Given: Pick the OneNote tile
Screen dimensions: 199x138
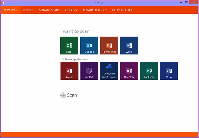Looking at the screenshot, I should (x=129, y=71).
